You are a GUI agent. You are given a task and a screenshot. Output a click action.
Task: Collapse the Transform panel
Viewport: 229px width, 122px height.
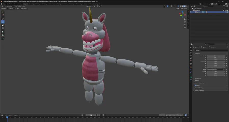[x=197, y=53]
